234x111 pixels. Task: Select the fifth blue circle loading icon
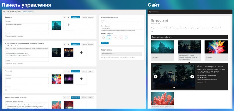click(x=126, y=38)
